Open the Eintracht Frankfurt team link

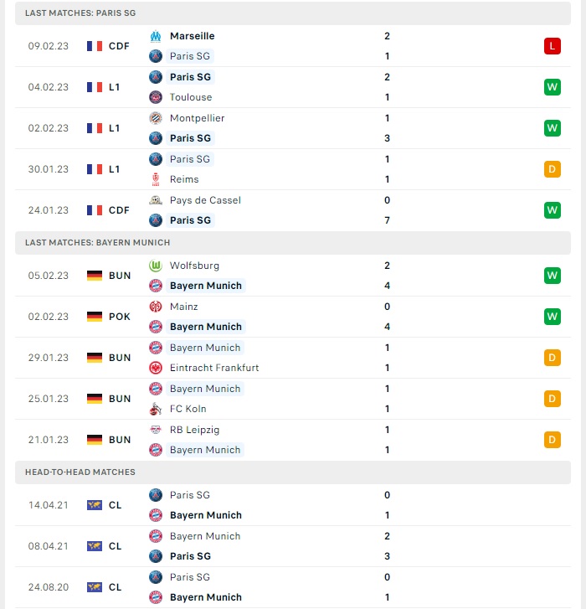[214, 368]
